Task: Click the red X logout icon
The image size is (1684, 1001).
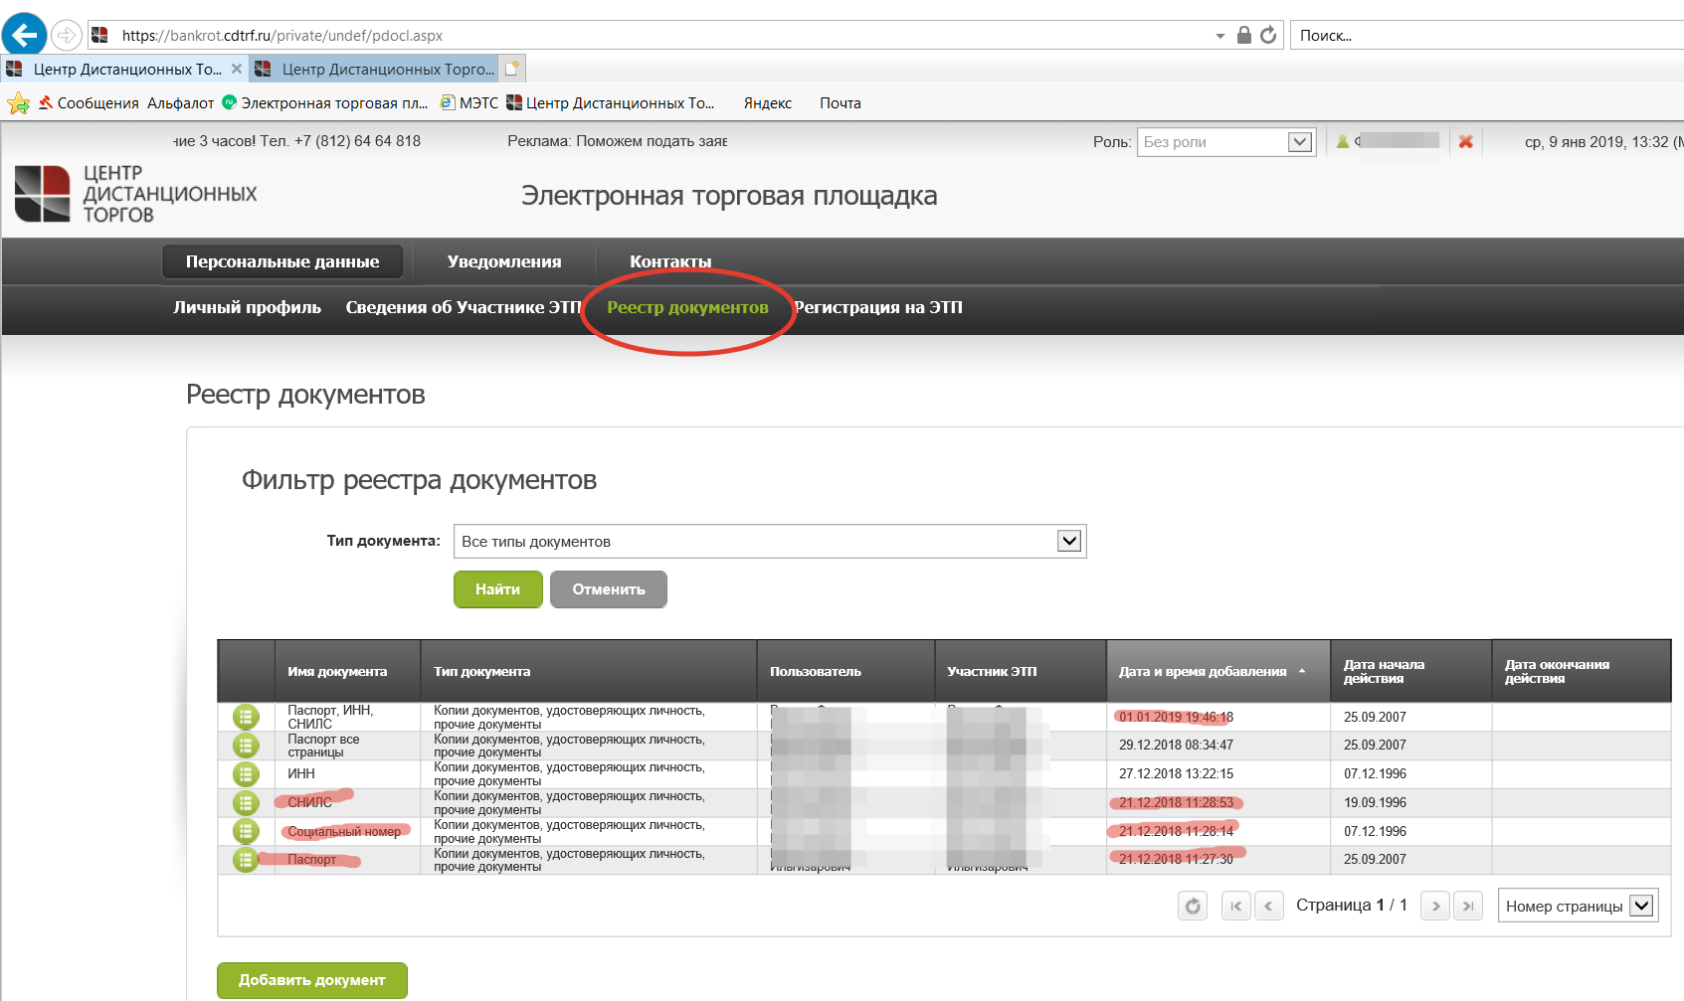Action: pos(1465,142)
